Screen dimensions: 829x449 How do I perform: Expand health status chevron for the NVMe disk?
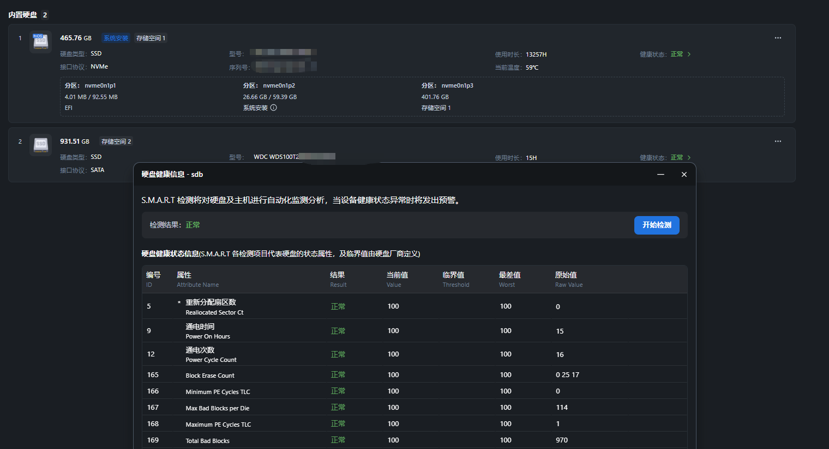689,54
